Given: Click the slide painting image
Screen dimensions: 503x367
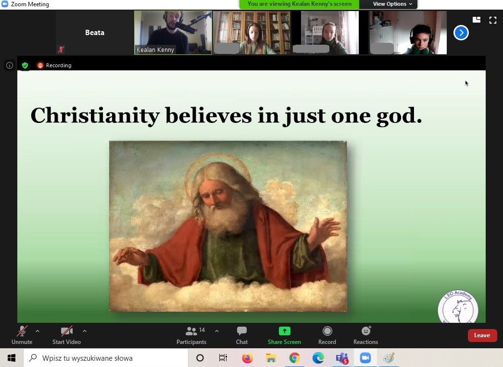Looking at the screenshot, I should [x=228, y=226].
